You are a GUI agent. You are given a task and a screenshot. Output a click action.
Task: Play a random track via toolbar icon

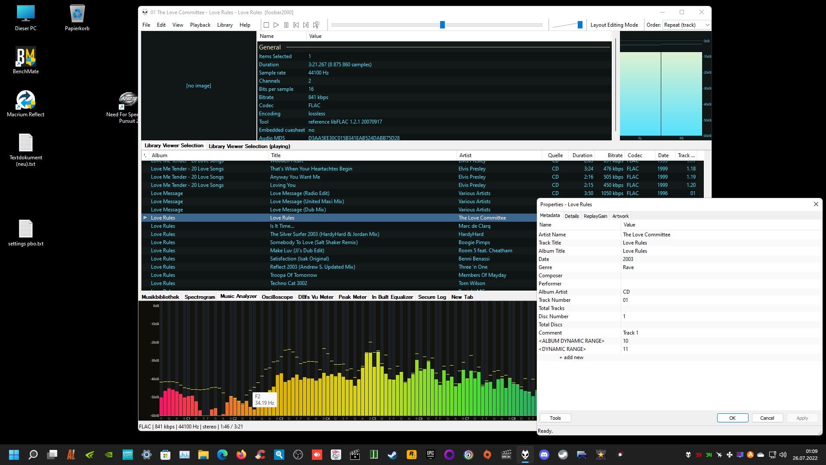316,25
